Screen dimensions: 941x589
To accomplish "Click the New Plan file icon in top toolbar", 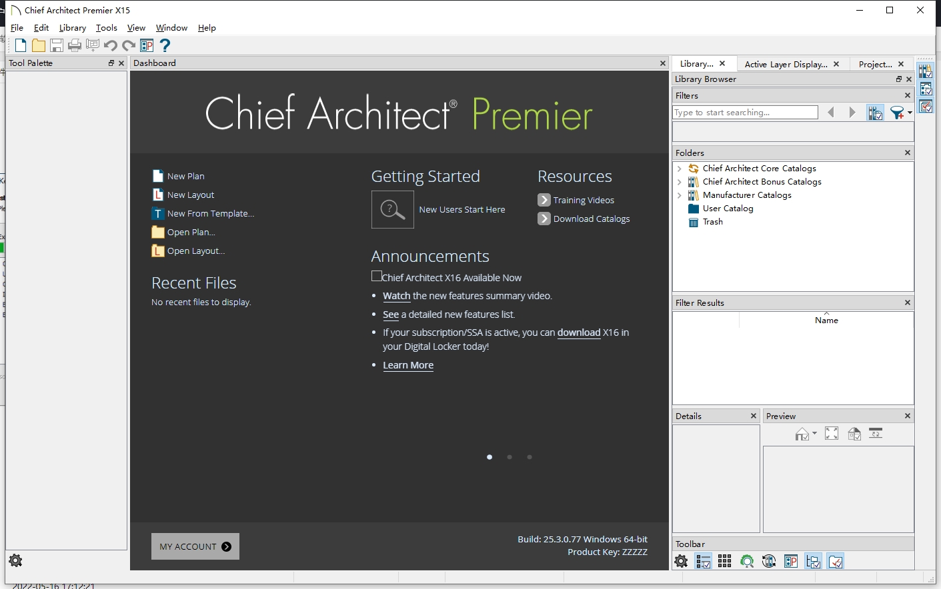I will 21,45.
